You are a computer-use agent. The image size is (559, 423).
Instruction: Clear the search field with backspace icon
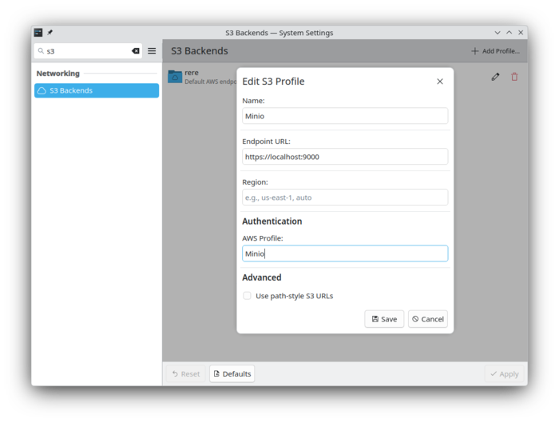coord(135,51)
